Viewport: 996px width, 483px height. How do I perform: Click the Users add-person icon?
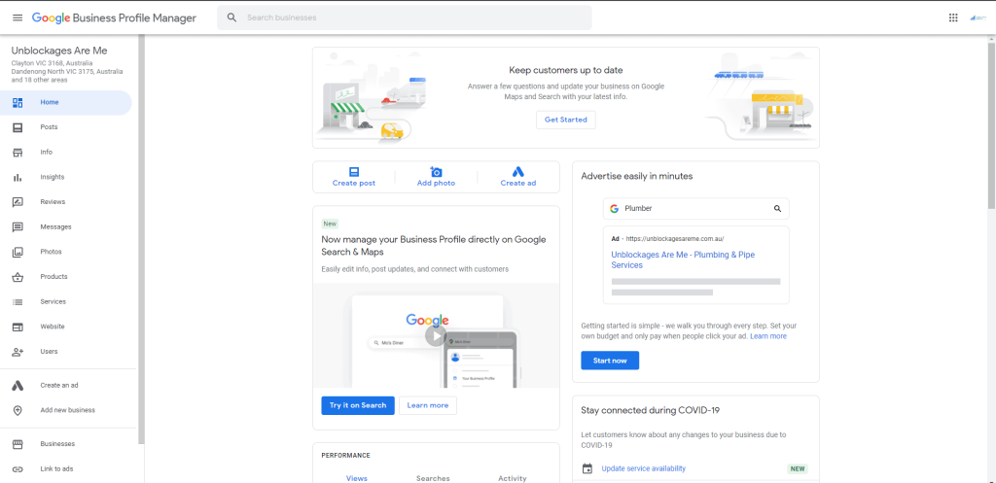18,352
